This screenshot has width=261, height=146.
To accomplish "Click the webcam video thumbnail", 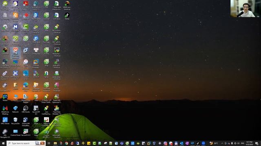I will coord(246,9).
